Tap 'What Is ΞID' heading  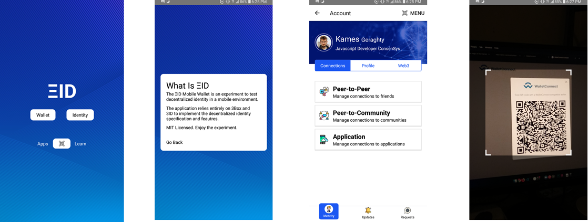[188, 86]
